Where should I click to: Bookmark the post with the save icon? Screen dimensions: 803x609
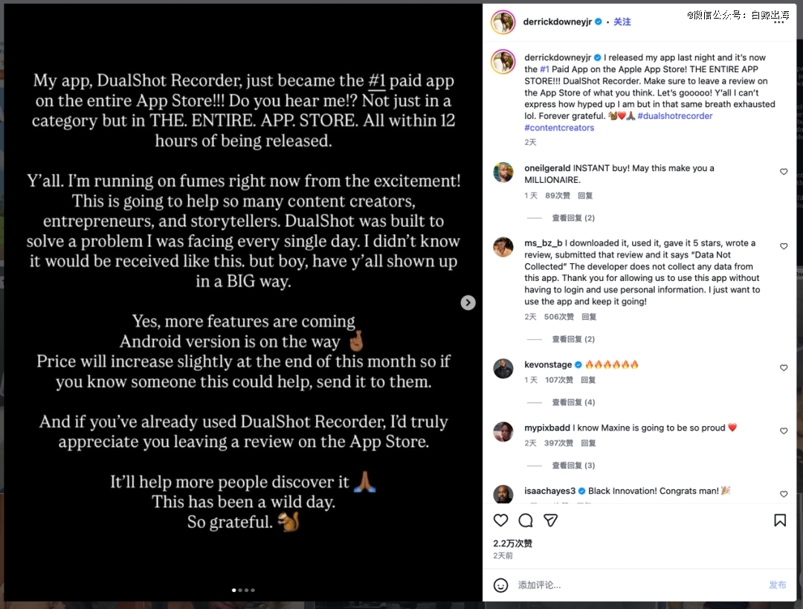pyautogui.click(x=780, y=521)
